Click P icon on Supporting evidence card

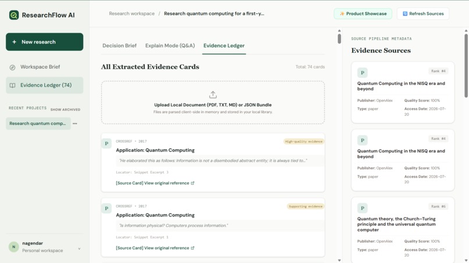106,208
